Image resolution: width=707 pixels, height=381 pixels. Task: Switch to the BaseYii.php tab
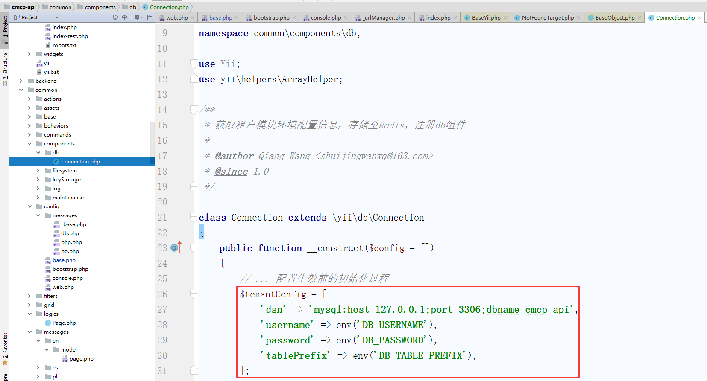[486, 18]
